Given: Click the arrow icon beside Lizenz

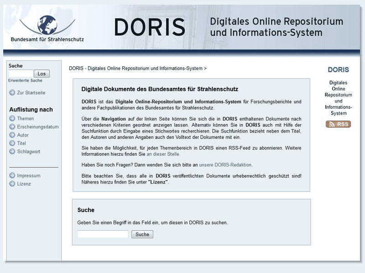Looking at the screenshot, I should tap(12, 184).
